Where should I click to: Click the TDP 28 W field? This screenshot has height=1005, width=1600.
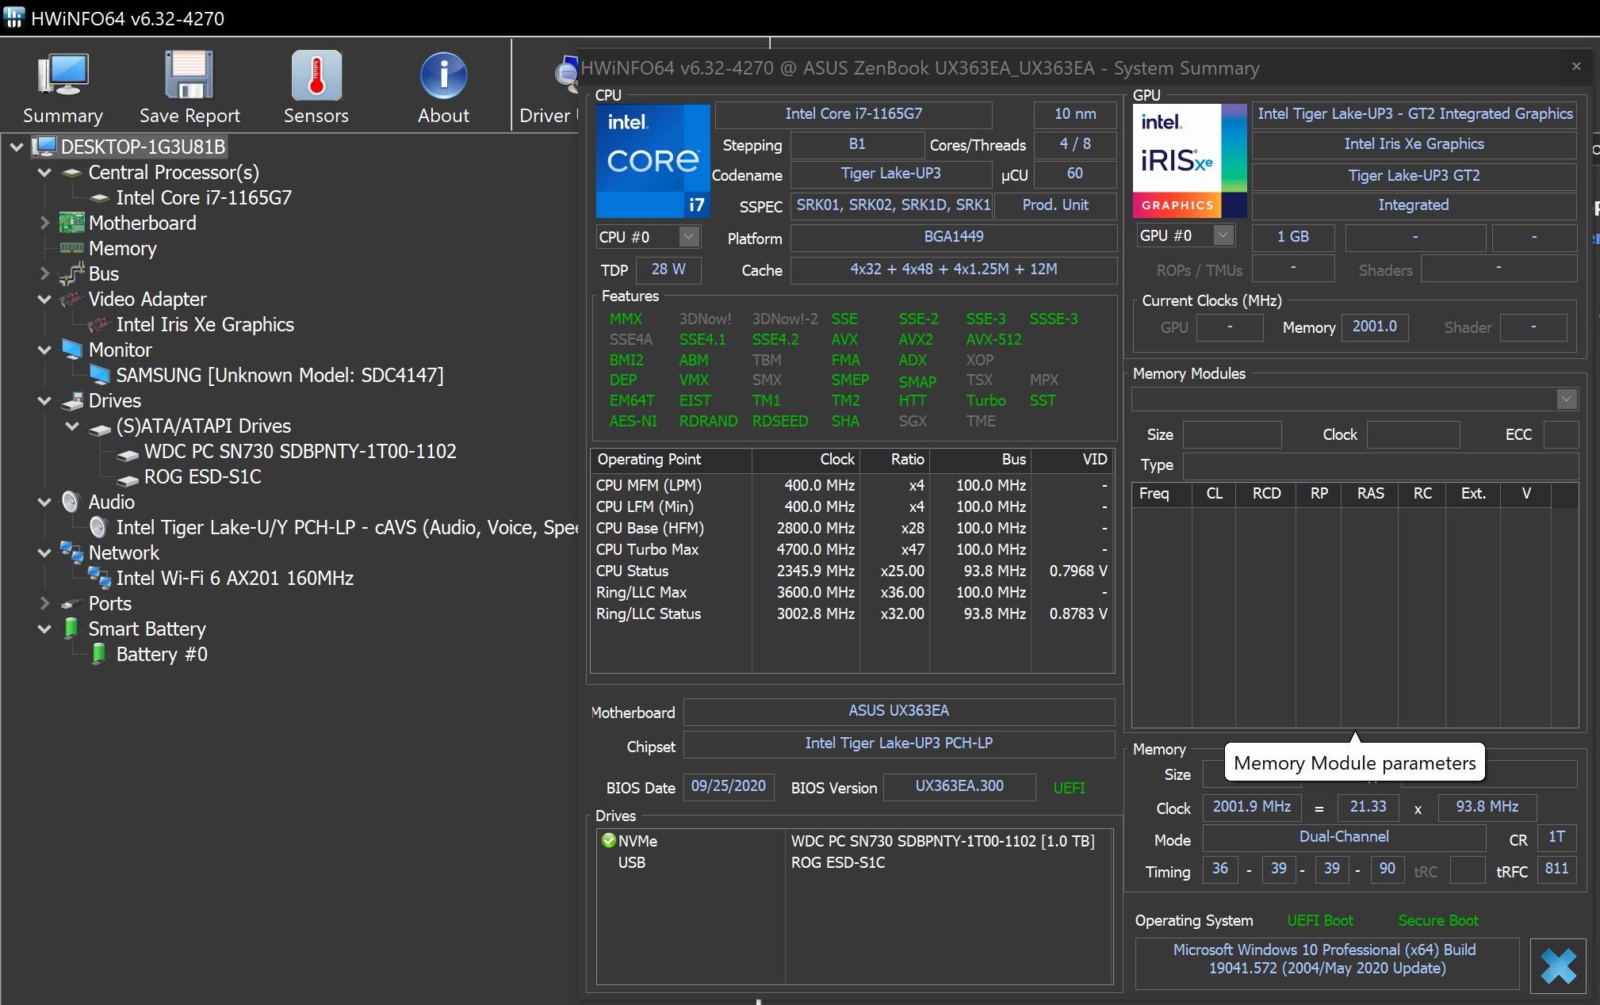tap(668, 269)
